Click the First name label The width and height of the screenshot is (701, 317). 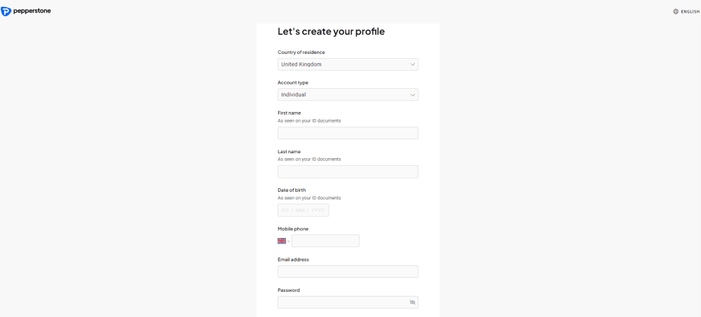[290, 113]
